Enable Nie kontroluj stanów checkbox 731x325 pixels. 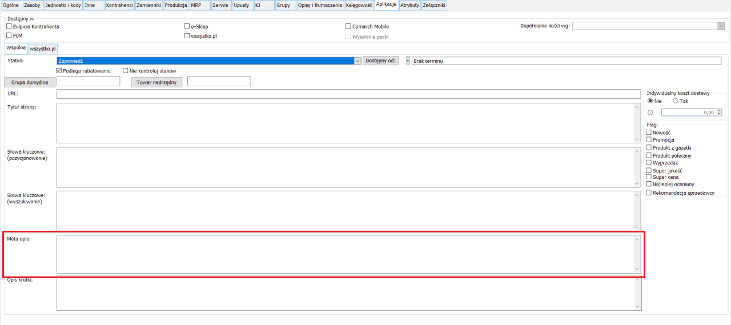[126, 71]
